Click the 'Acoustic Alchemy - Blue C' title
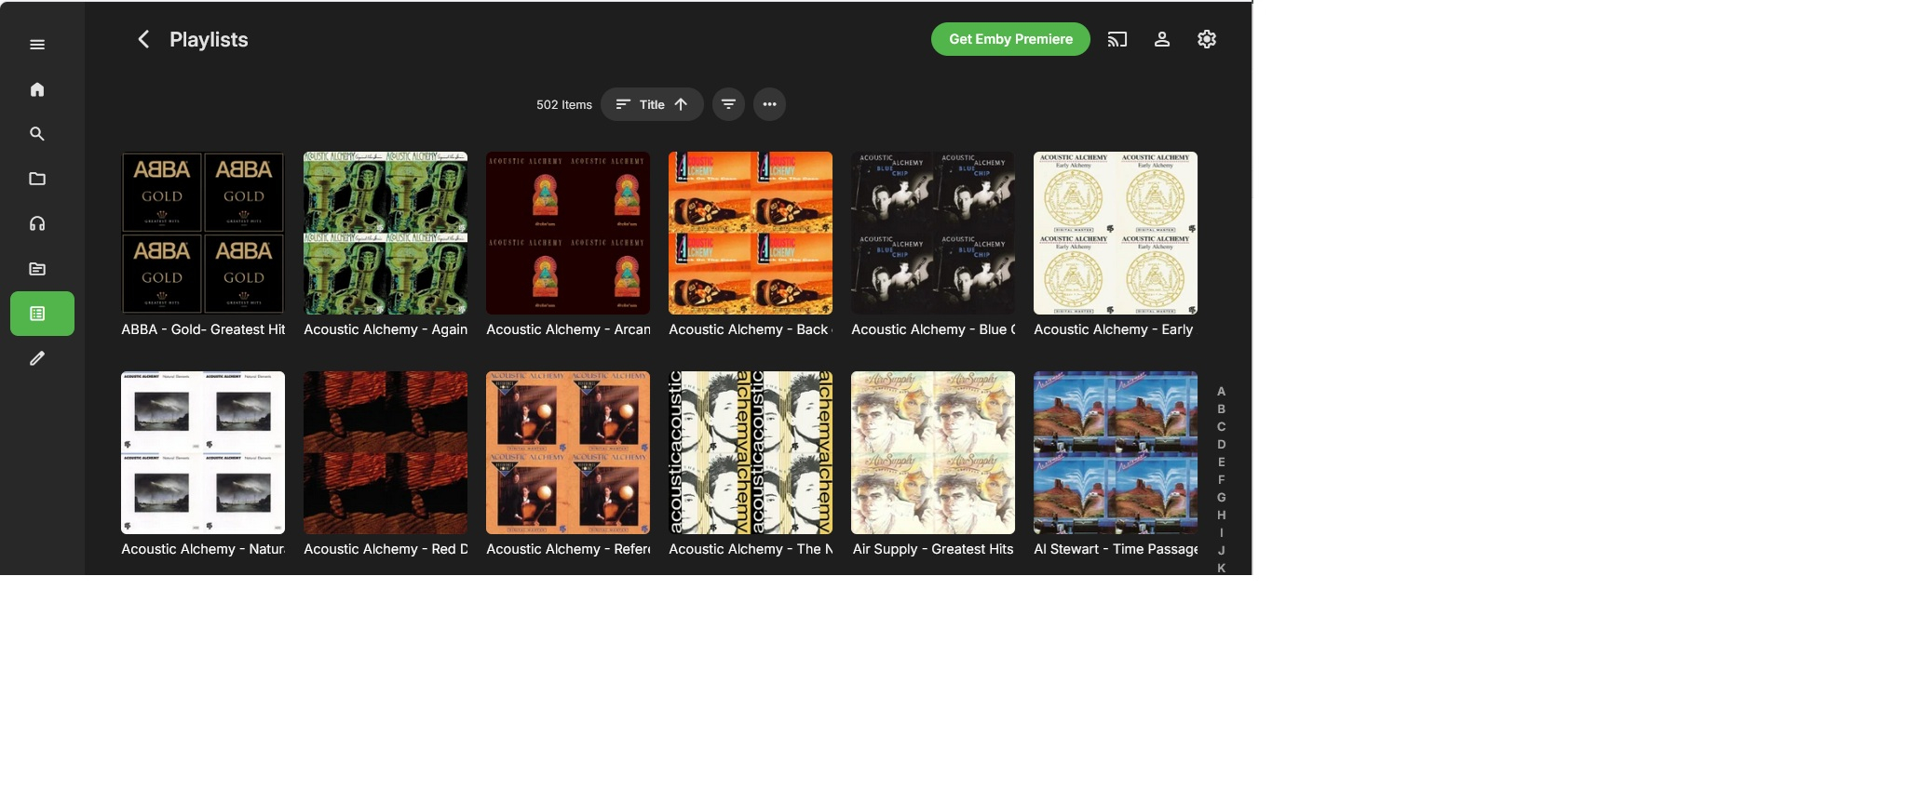Image resolution: width=1922 pixels, height=804 pixels. tap(933, 329)
